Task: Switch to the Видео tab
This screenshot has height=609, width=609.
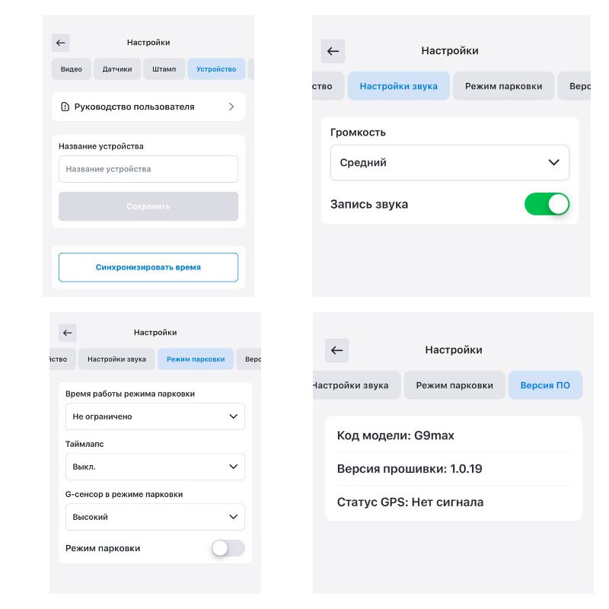Action: pos(72,69)
